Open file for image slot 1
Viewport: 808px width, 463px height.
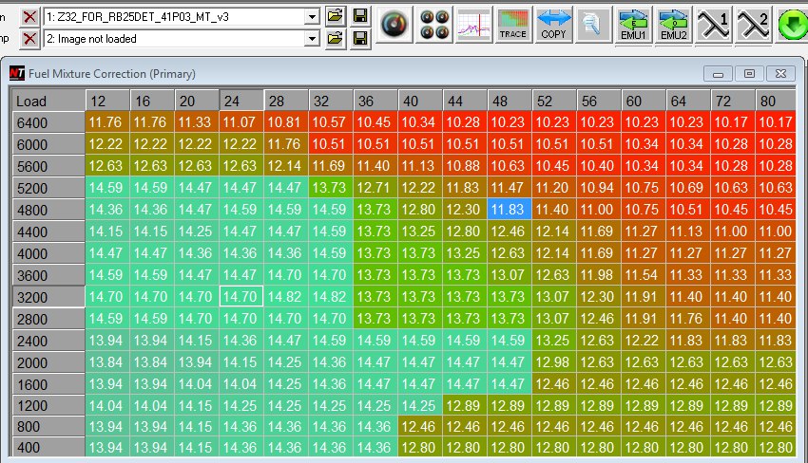pos(335,17)
